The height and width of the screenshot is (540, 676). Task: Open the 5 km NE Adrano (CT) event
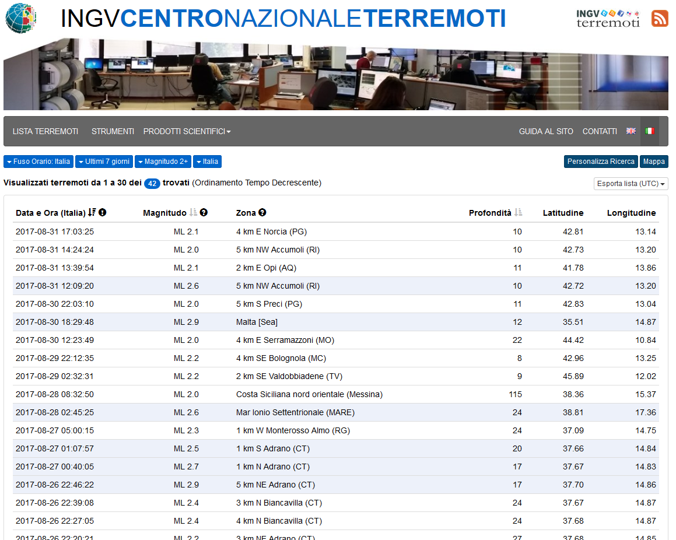[x=275, y=485]
